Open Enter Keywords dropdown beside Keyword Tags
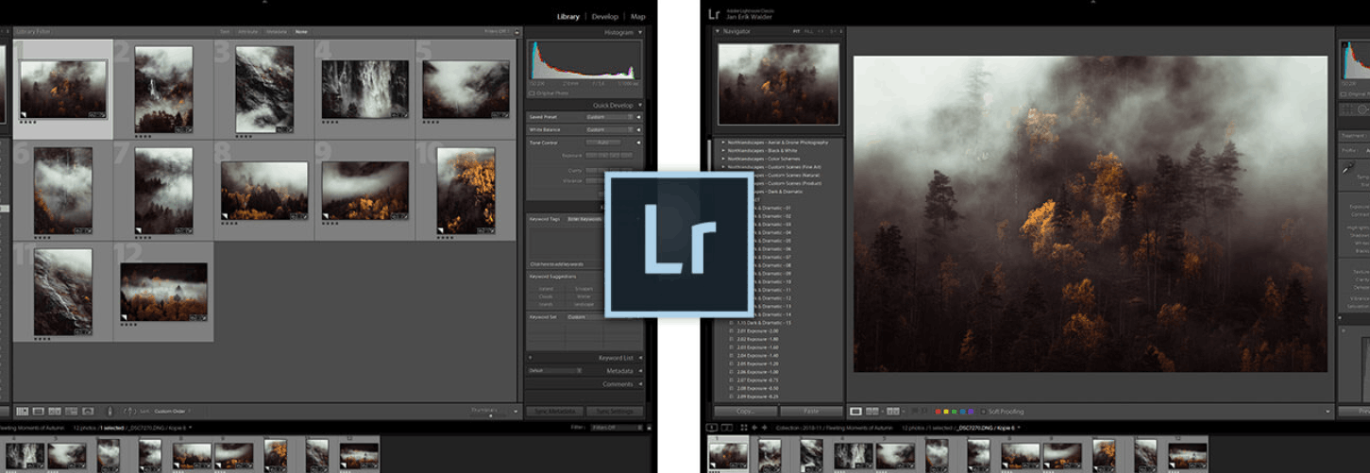 click(584, 219)
